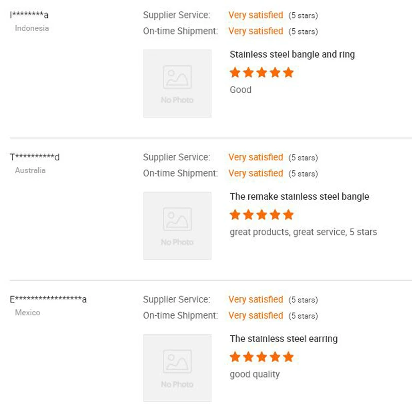Open The remake stainless steel bangle product title

[x=299, y=197]
